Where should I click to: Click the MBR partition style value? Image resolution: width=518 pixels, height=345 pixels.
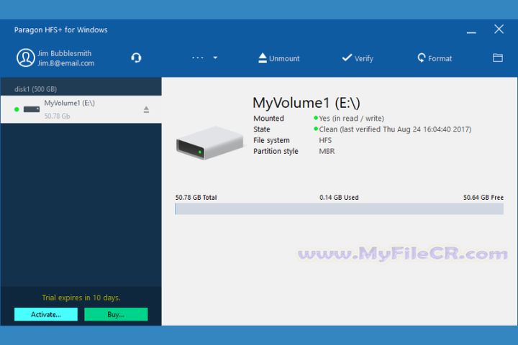[327, 151]
